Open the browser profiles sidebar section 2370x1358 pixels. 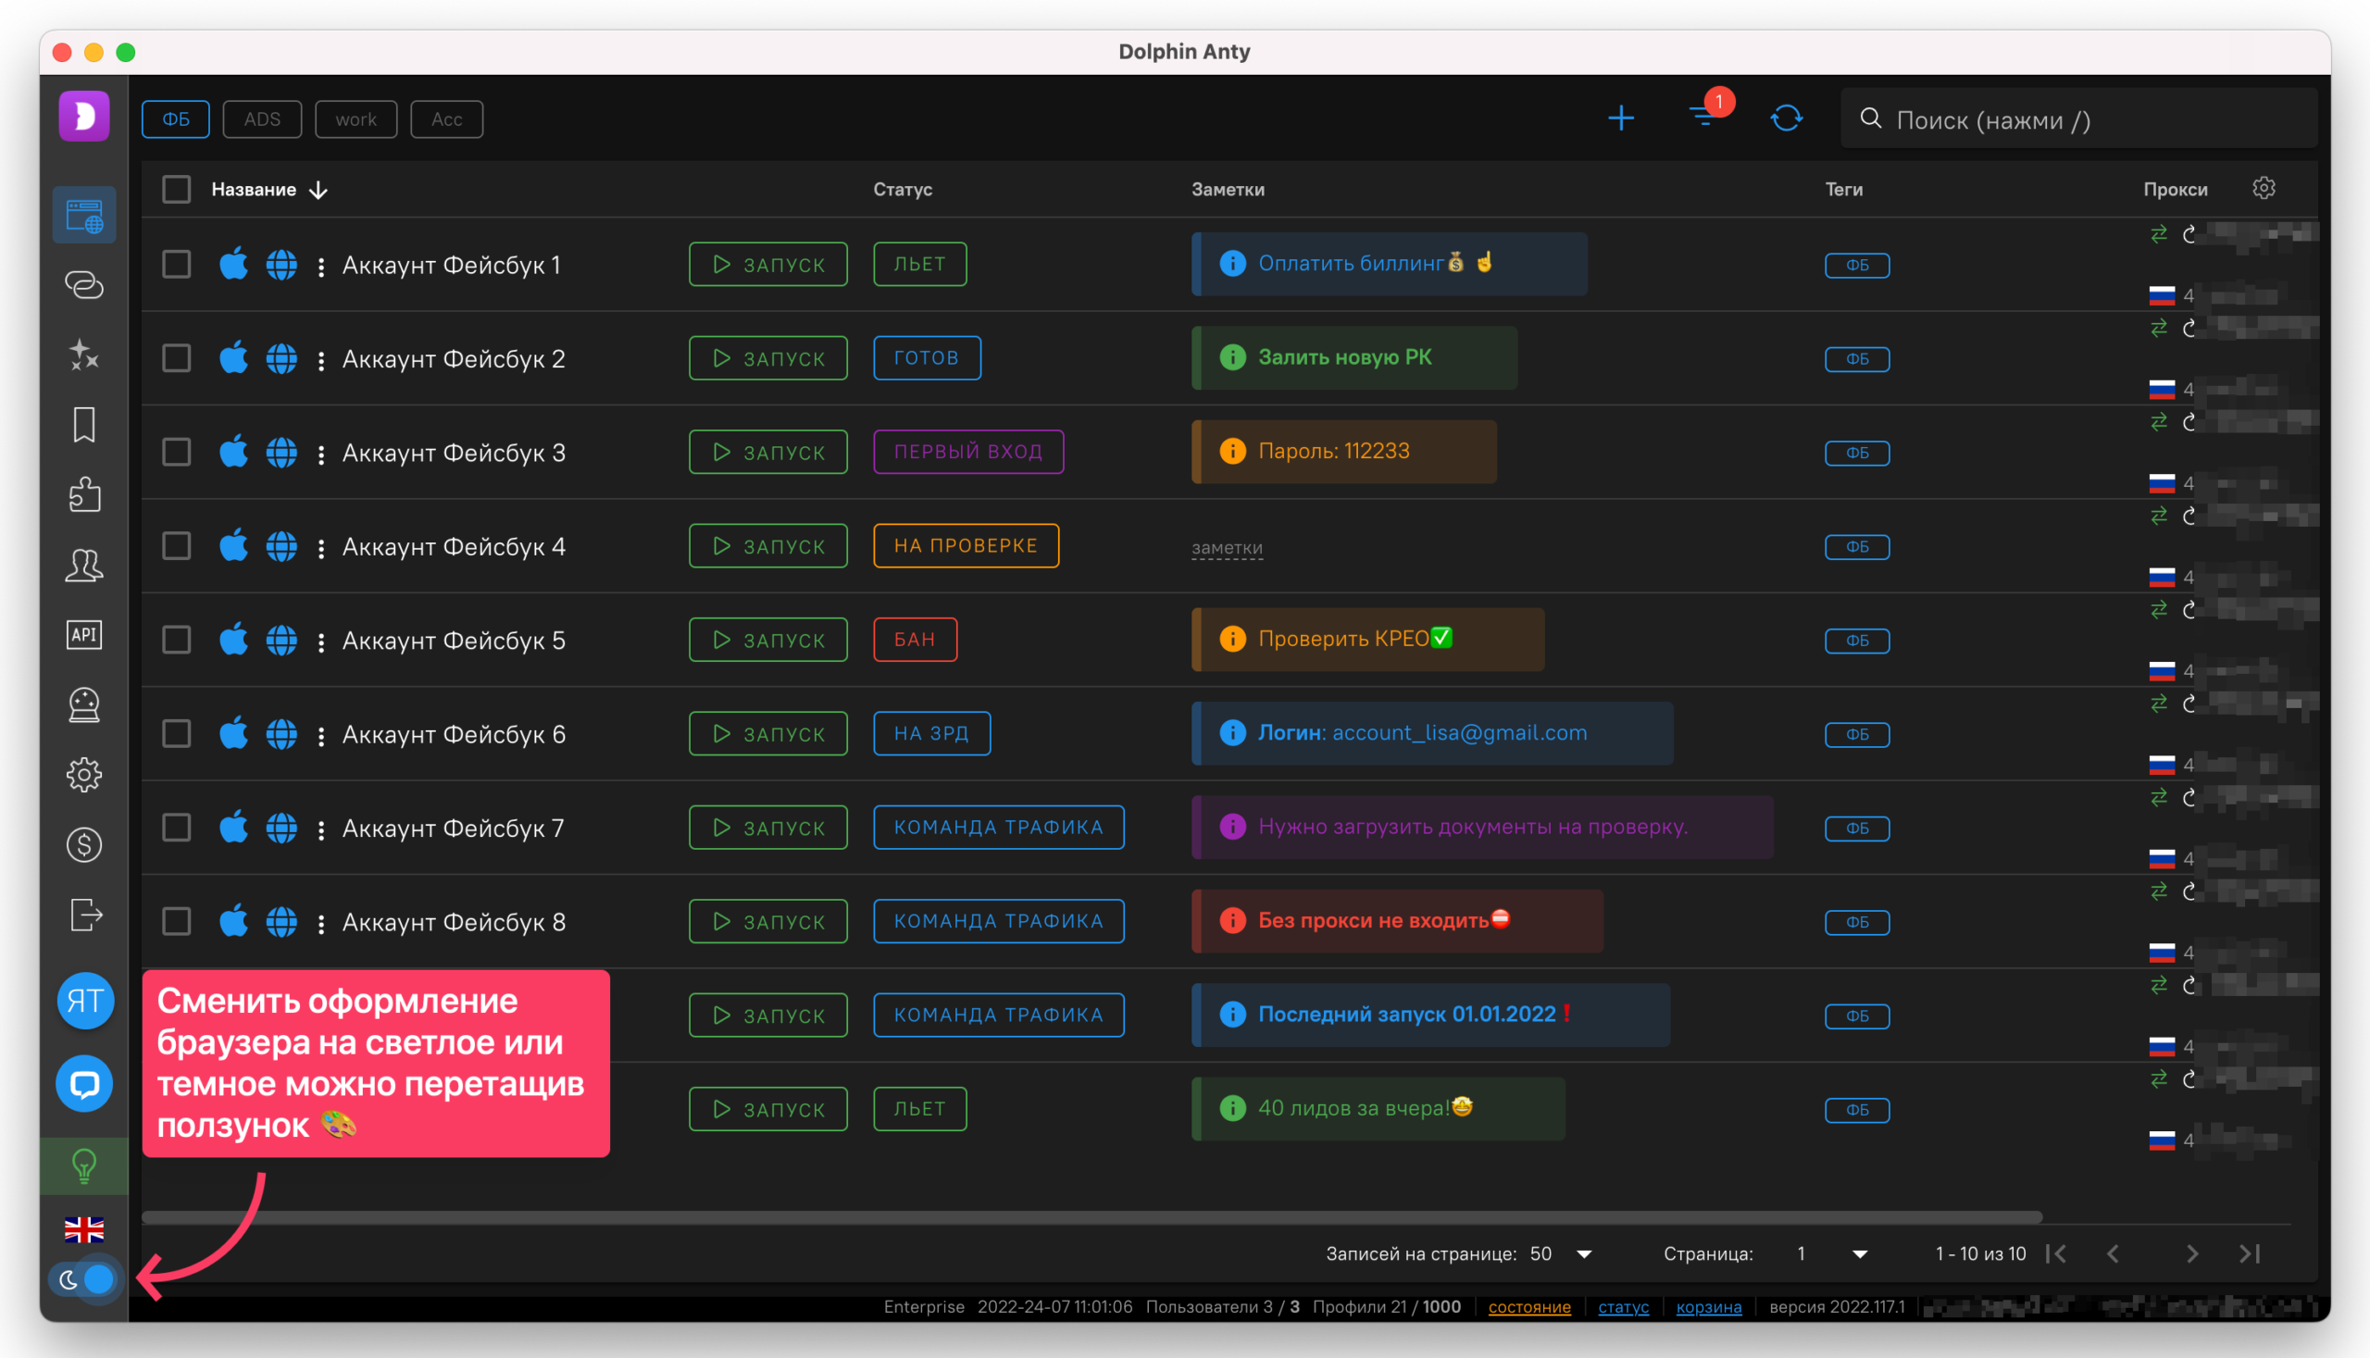tap(84, 216)
